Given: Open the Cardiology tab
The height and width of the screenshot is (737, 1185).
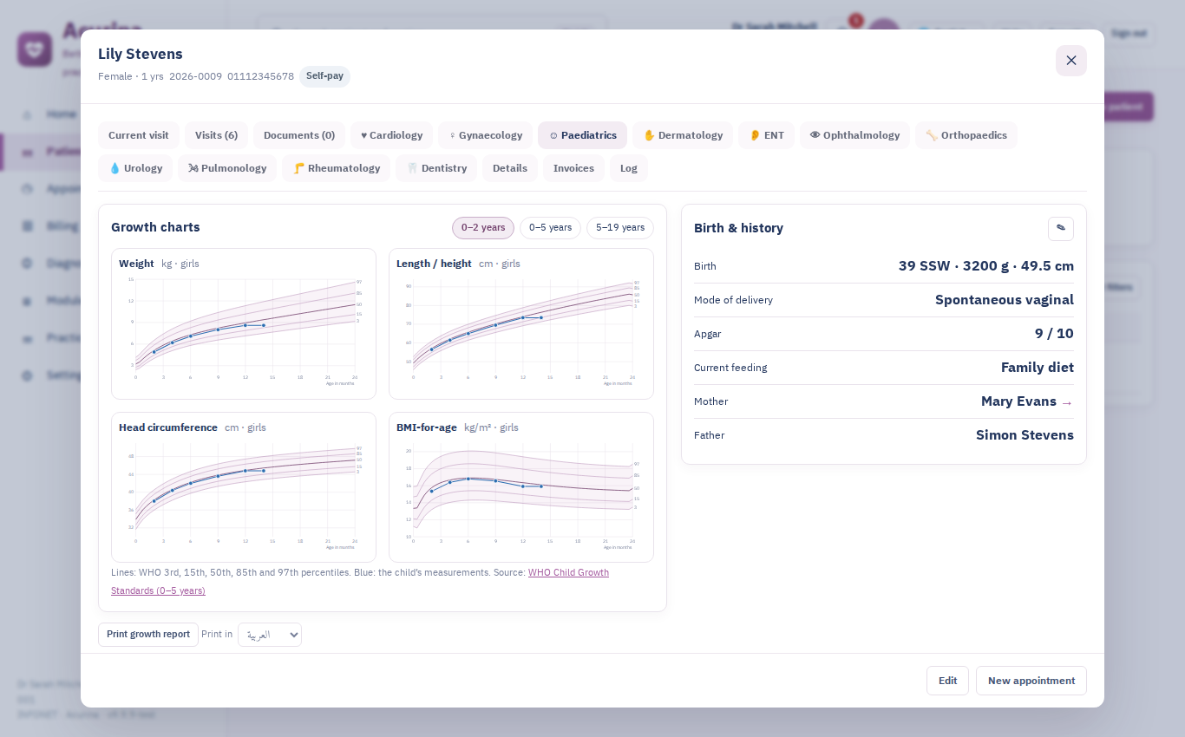Looking at the screenshot, I should [x=391, y=135].
